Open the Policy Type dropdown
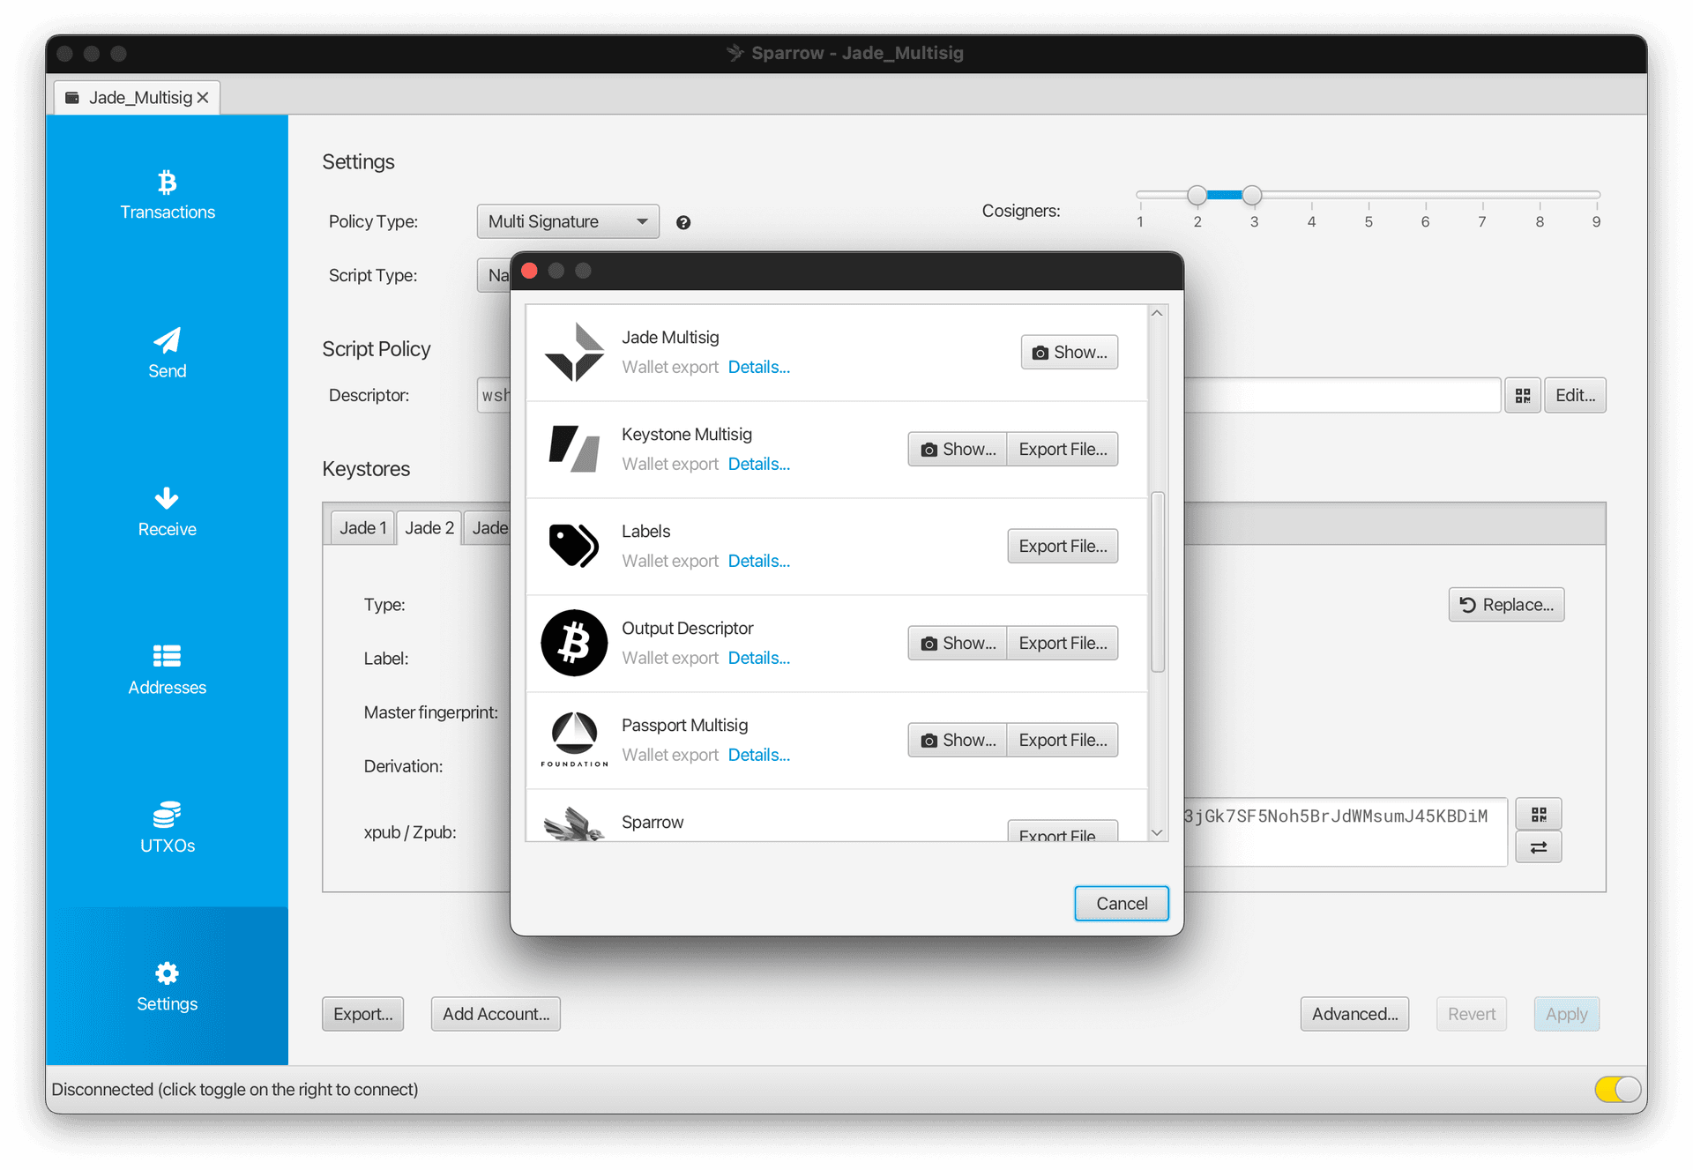The image size is (1693, 1170). click(x=568, y=222)
